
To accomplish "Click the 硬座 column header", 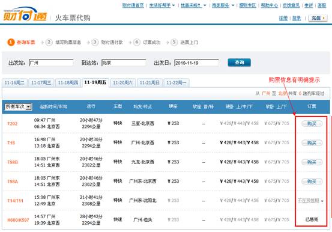I will point(173,106).
